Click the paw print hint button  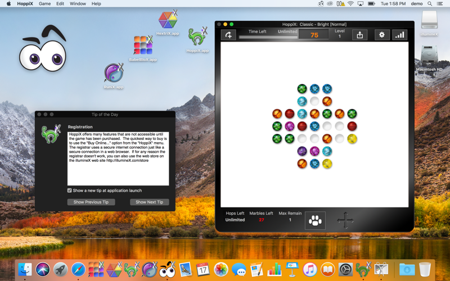pyautogui.click(x=315, y=220)
